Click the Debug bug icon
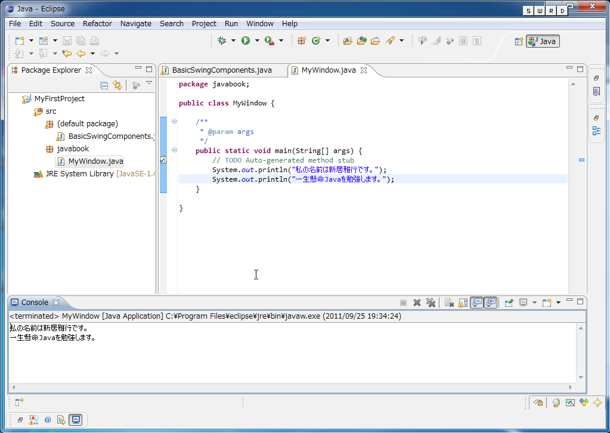 [x=222, y=41]
